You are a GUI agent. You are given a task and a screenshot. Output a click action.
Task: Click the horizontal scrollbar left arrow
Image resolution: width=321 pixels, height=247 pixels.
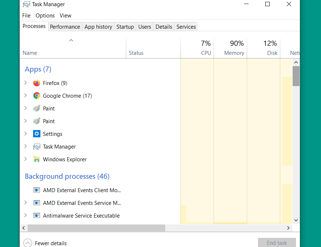[24, 228]
